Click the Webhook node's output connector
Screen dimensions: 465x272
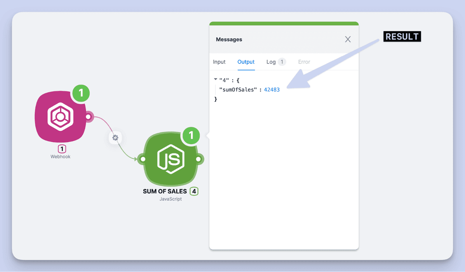pyautogui.click(x=88, y=117)
